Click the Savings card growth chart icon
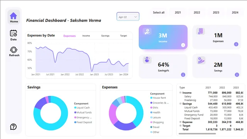Viewport: 247px width, 139px height. tap(201, 60)
